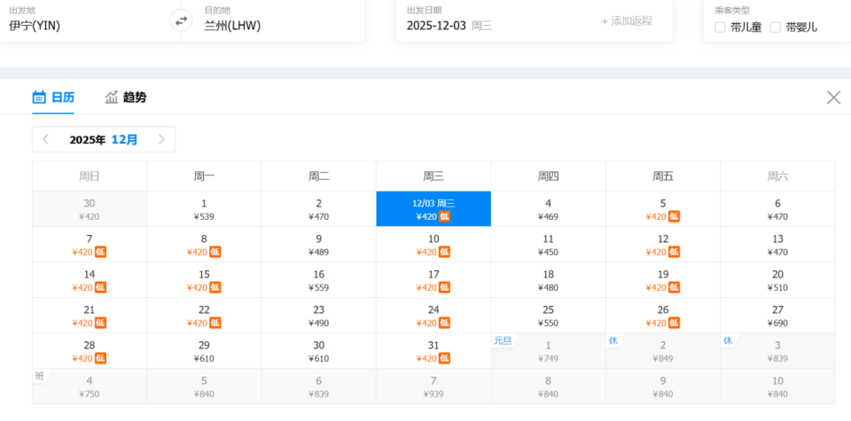Switch to the 趋势 trend tab
This screenshot has height=421, width=851.
[126, 97]
